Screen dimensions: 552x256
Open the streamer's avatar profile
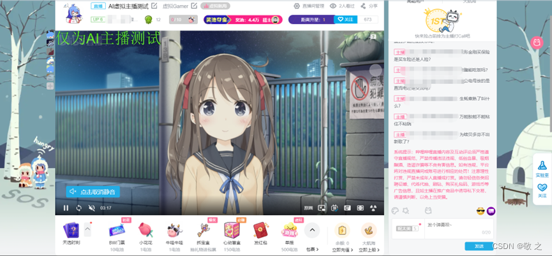coord(75,13)
